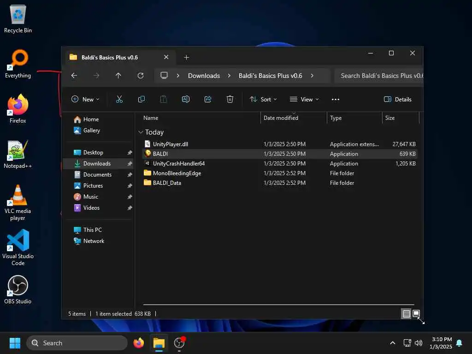Add a new File Explorer tab
Screen dimensions: 472x354
(187, 57)
